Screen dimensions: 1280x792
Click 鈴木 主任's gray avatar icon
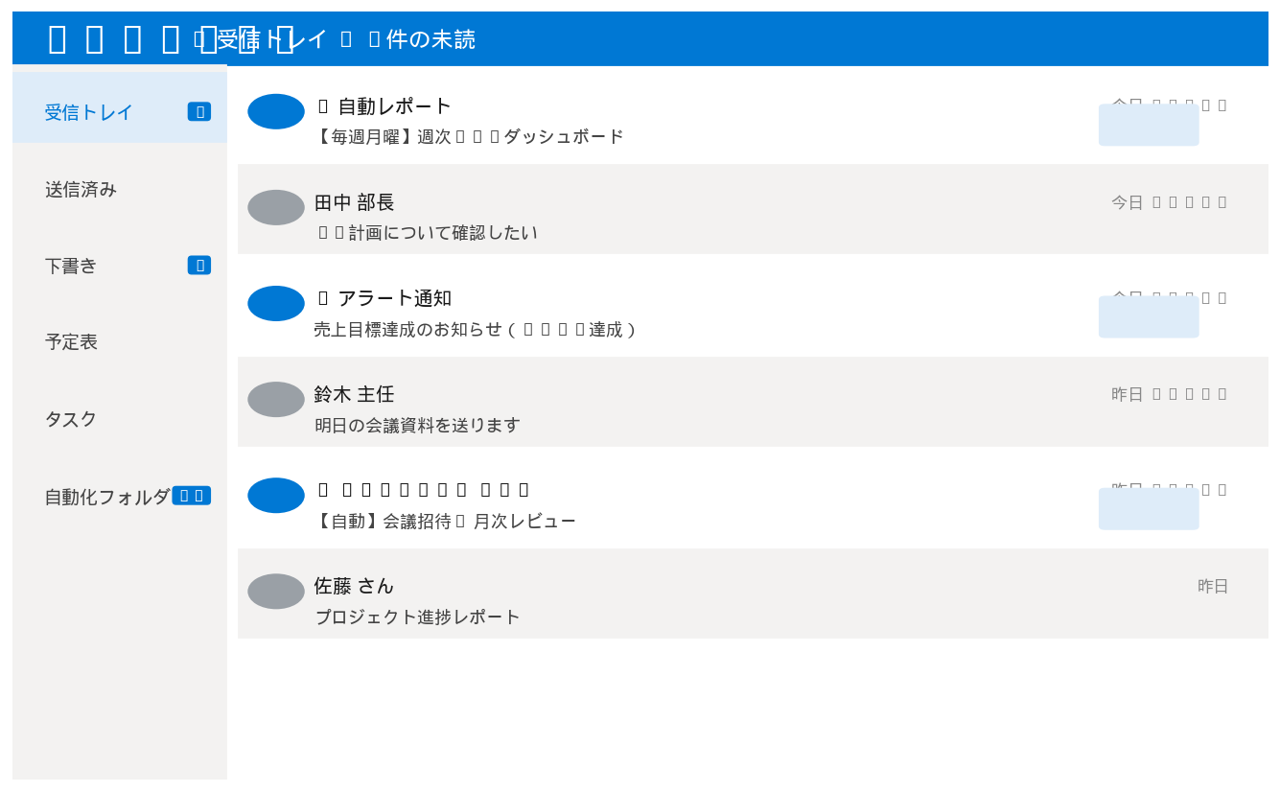(276, 399)
